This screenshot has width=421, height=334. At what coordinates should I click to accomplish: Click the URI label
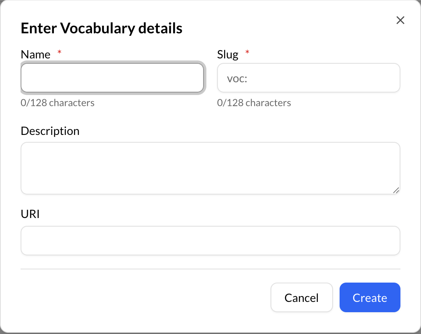[x=30, y=214]
